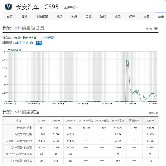Click the 2017年06月 axis label
Image resolution: width=166 pixels, height=166 pixels.
click(x=130, y=104)
